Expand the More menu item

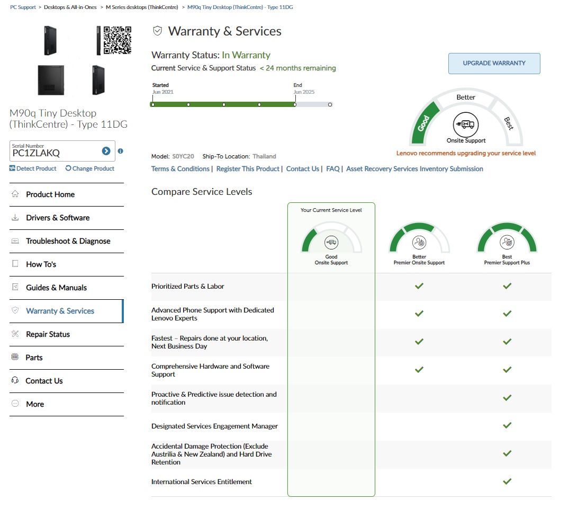pos(35,404)
